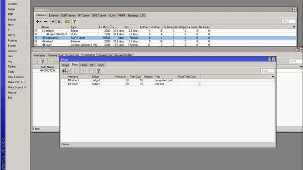Expand the IP submenu in sidebar
Viewport: 303px width, 170px height.
click(27, 30)
